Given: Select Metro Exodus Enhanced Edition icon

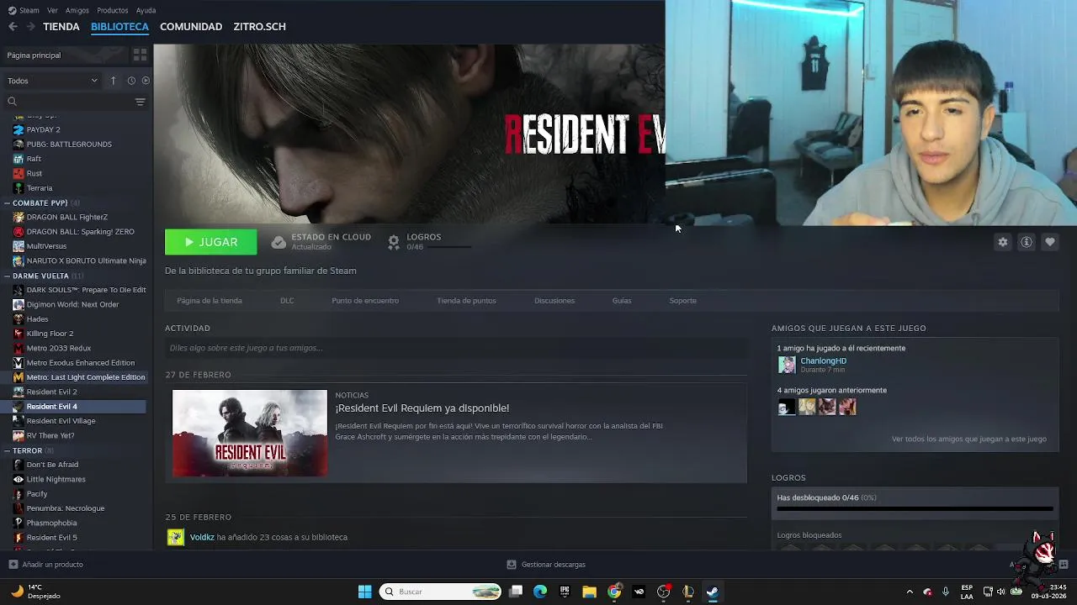Looking at the screenshot, I should coord(19,363).
